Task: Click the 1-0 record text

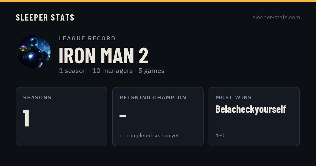Action: 220,136
